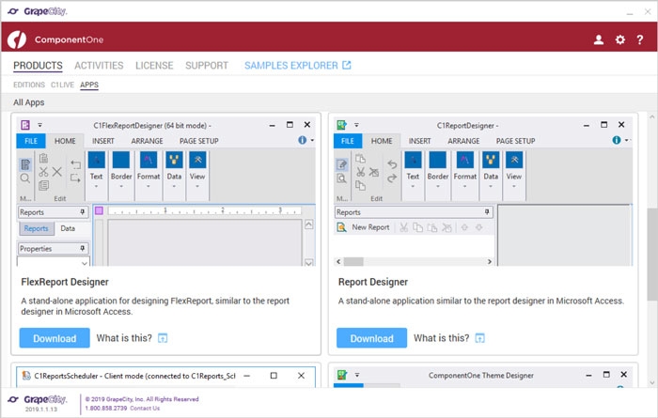658x418 pixels.
Task: Click the scroll down arrow of apps list
Action: click(651, 382)
